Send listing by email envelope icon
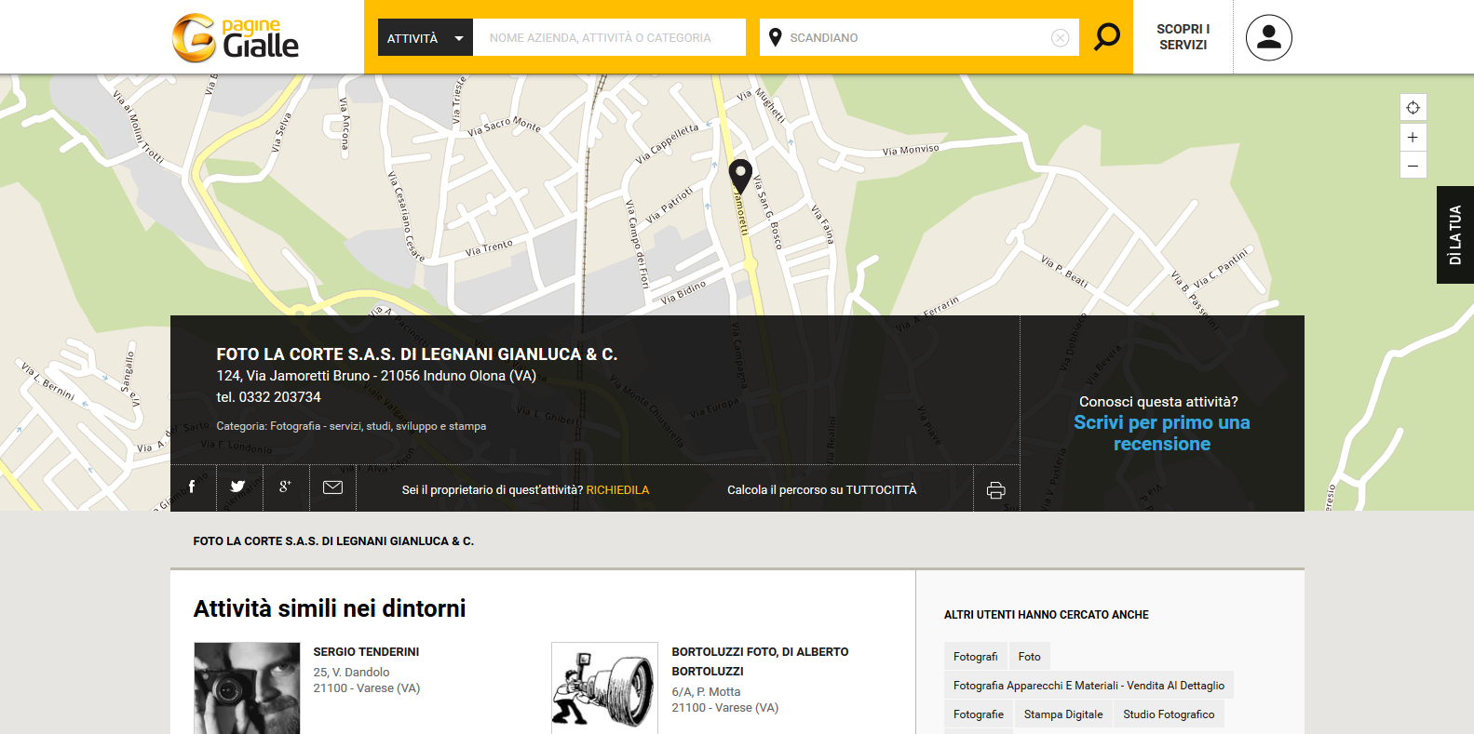Screen dimensions: 1474x734 point(332,487)
